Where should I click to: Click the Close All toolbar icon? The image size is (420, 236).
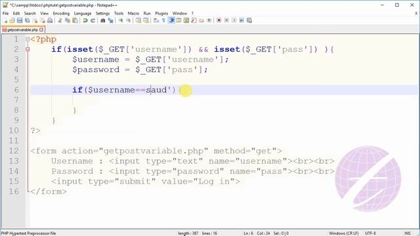click(x=42, y=20)
